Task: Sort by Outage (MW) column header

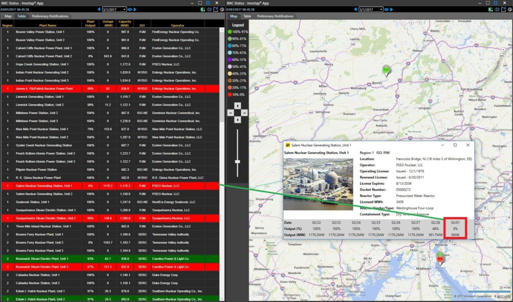Action: pos(108,24)
